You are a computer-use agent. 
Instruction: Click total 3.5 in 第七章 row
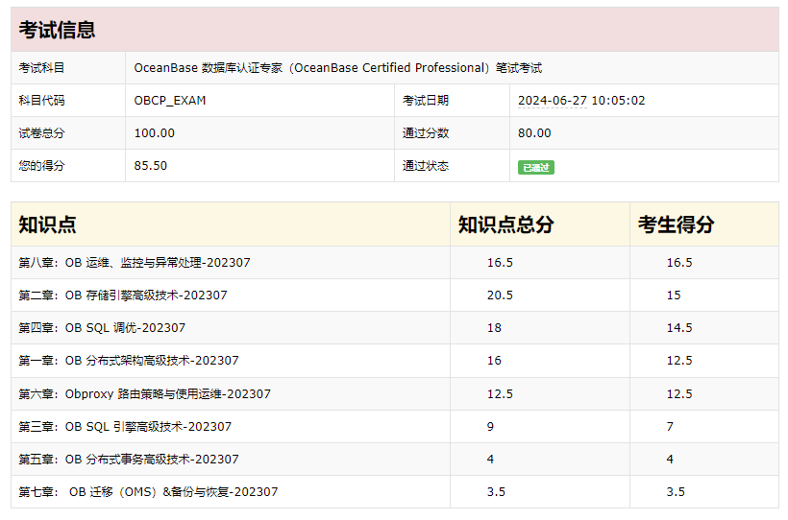point(496,492)
